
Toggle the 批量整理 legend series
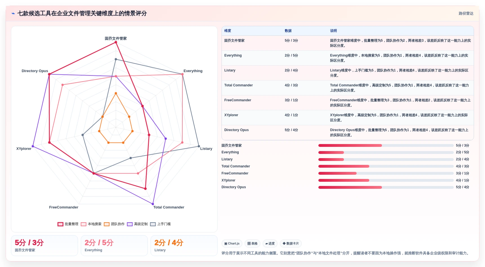tap(68, 224)
